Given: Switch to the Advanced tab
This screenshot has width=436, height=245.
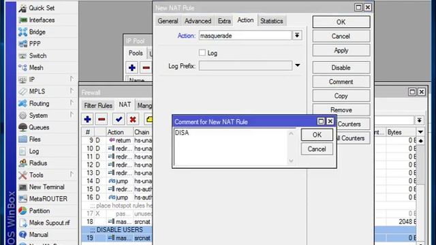Looking at the screenshot, I should click(198, 21).
